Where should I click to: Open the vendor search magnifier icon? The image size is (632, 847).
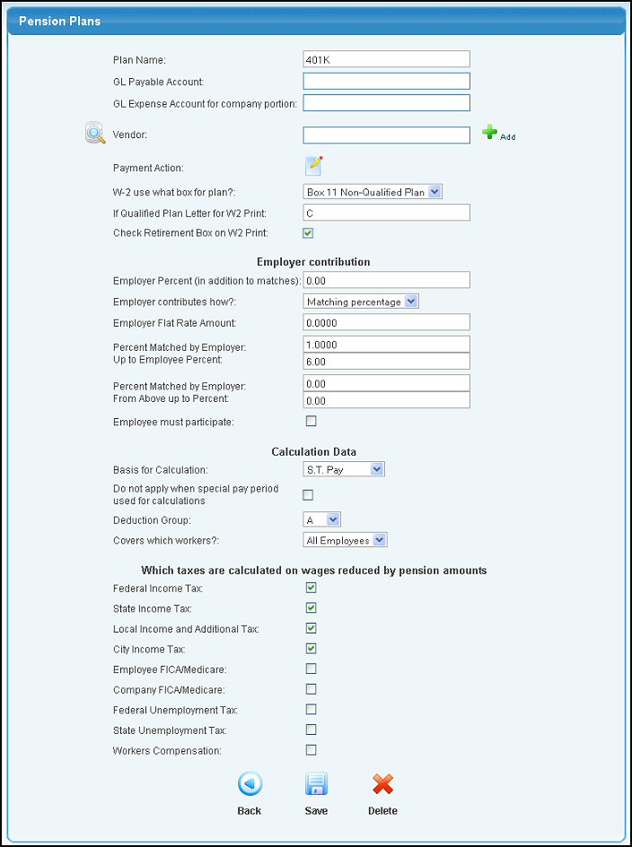coord(96,133)
